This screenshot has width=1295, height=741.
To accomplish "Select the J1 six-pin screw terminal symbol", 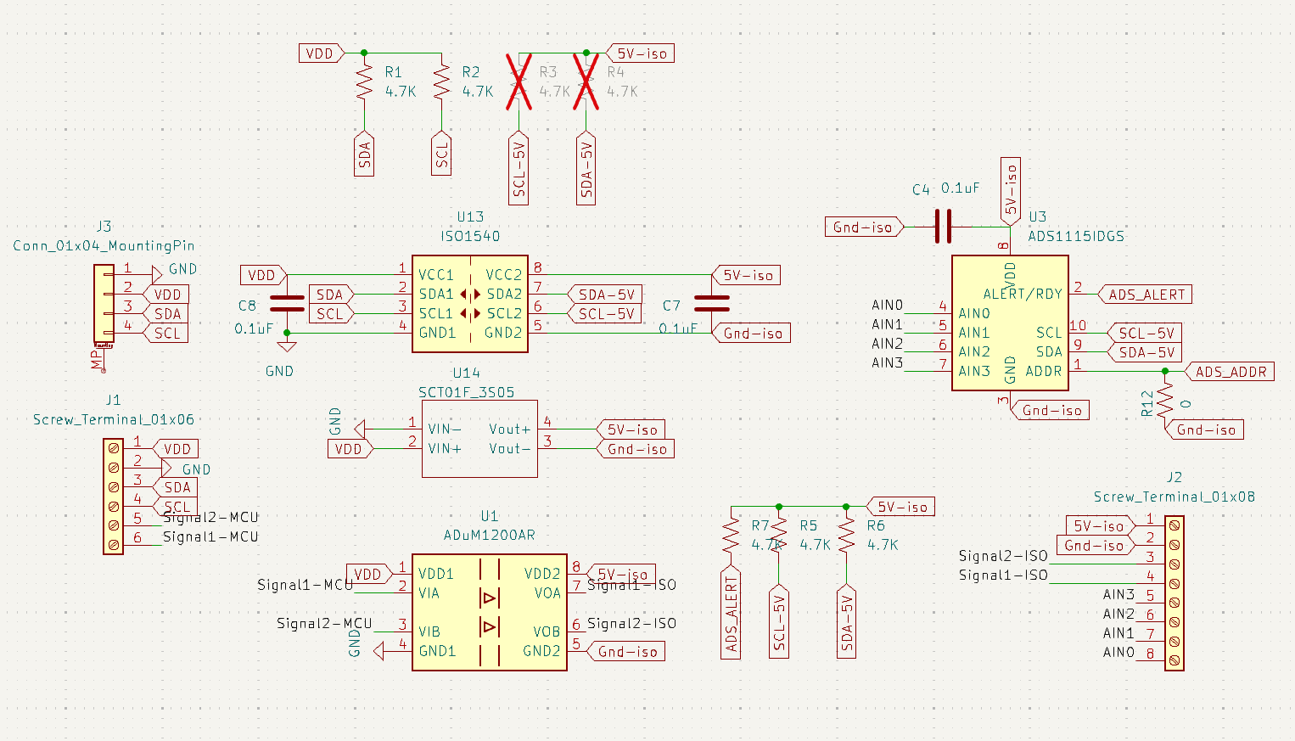I will click(x=113, y=497).
